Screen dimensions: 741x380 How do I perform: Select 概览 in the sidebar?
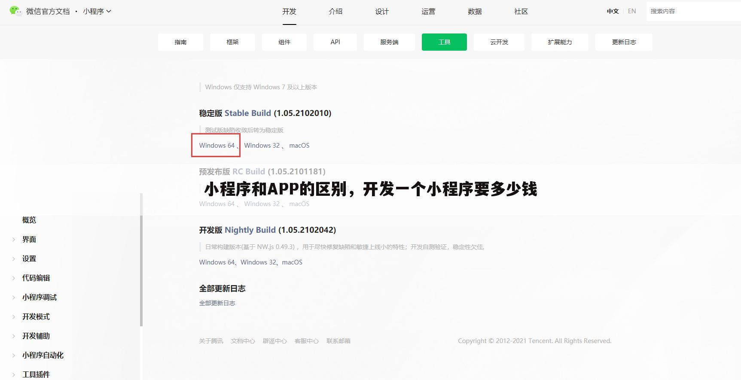tap(29, 220)
